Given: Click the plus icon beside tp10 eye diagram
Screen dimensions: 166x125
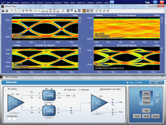Looking at the screenshot, I should (80, 52).
